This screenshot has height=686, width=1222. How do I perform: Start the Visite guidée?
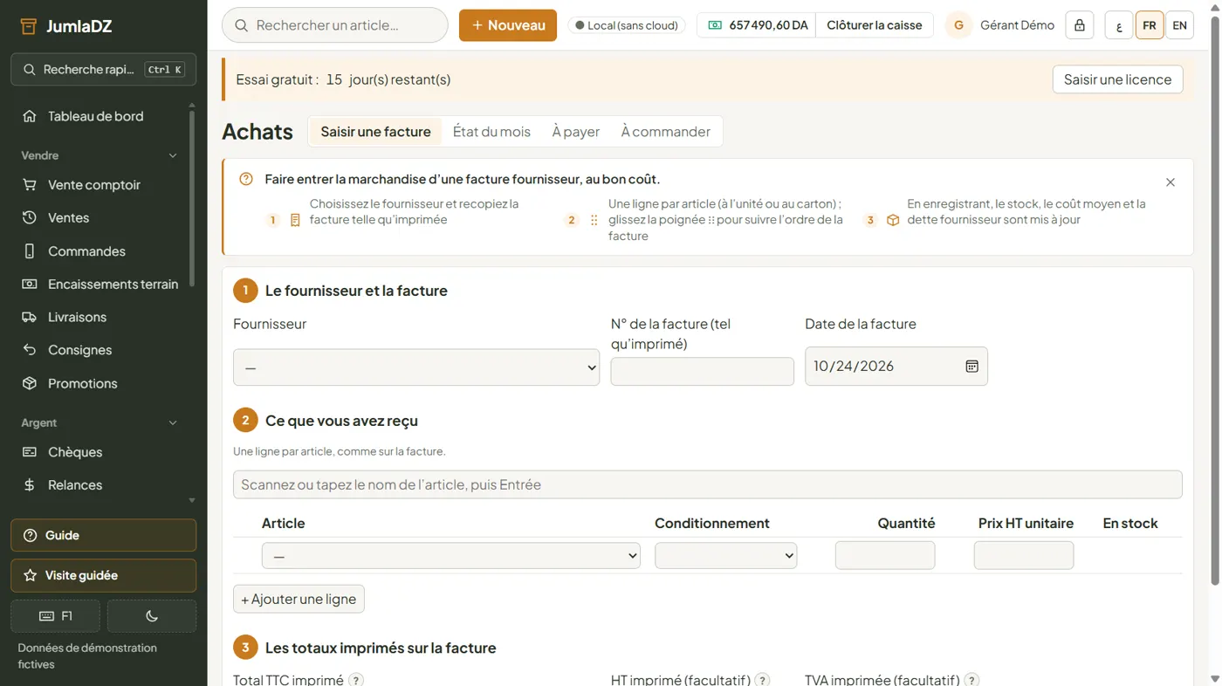point(103,576)
